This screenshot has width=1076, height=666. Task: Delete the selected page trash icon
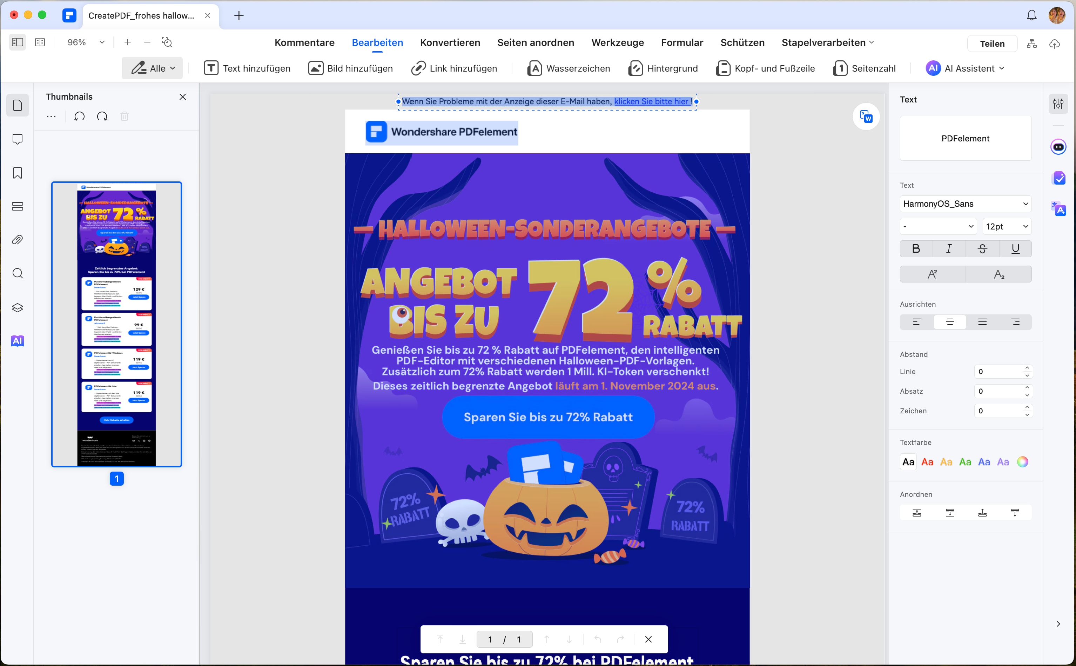coord(125,116)
